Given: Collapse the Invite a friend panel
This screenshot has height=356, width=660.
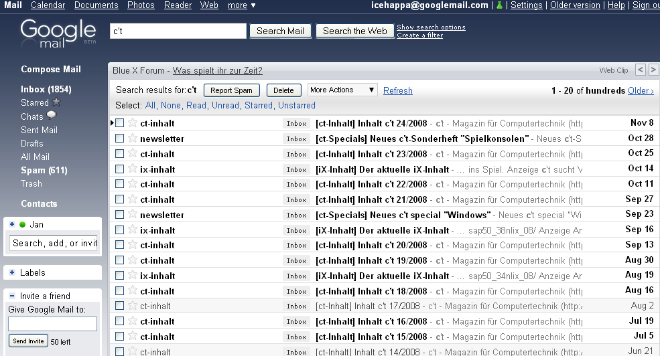Looking at the screenshot, I should pos(12,296).
